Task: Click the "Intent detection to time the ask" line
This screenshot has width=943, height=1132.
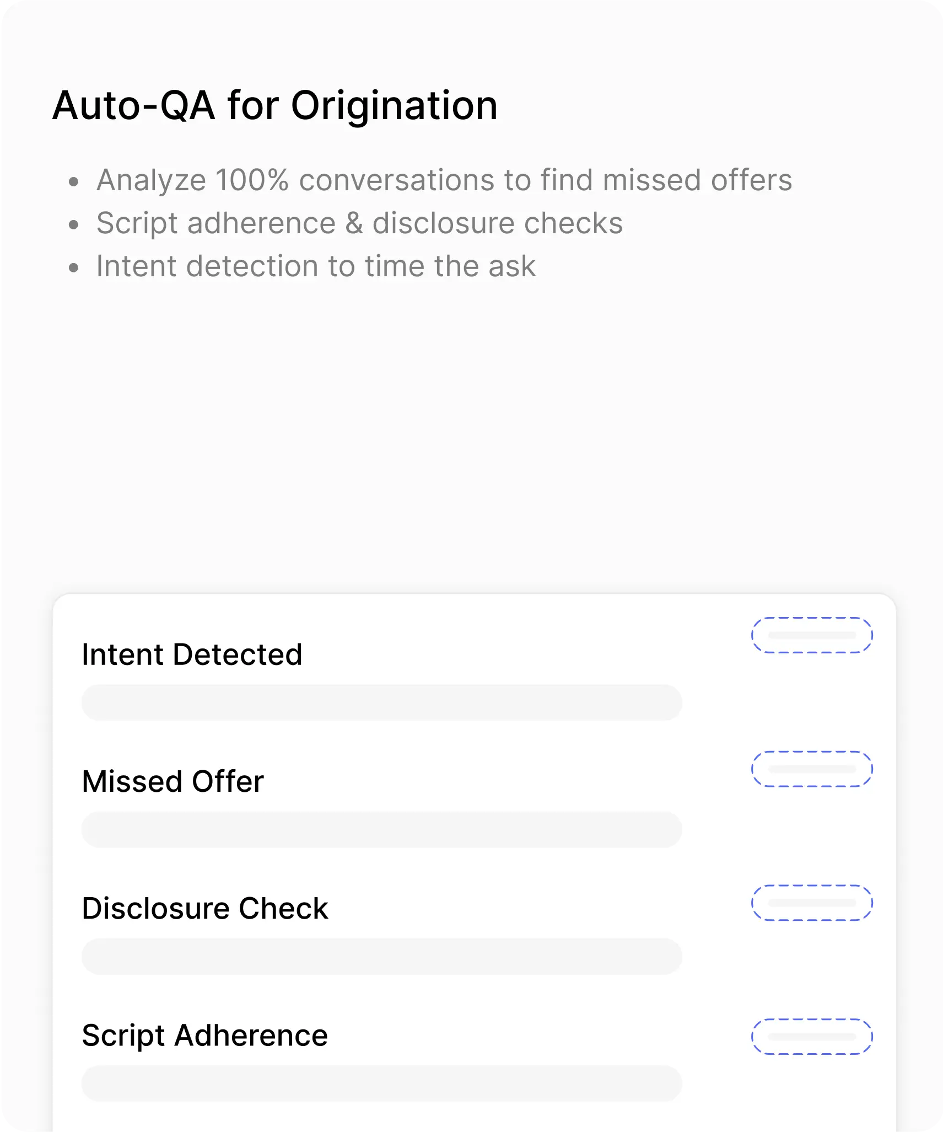Action: [x=316, y=266]
